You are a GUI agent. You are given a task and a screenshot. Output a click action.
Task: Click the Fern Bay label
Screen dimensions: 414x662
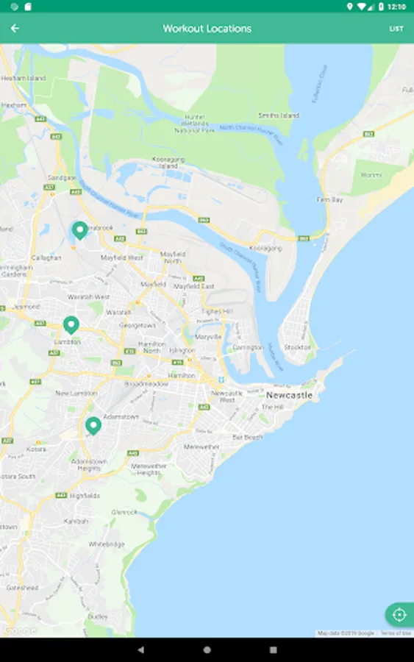(330, 199)
